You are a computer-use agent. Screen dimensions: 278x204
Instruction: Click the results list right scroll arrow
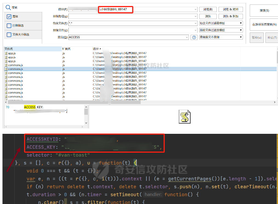coord(275,102)
